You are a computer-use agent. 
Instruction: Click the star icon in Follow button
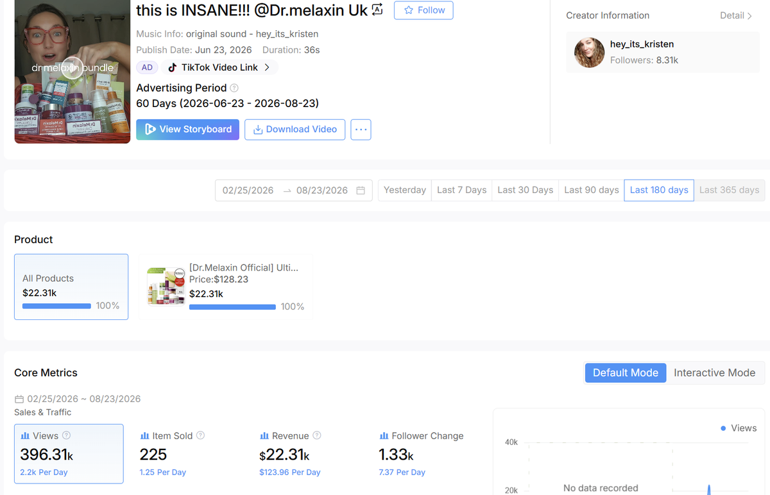tap(409, 10)
